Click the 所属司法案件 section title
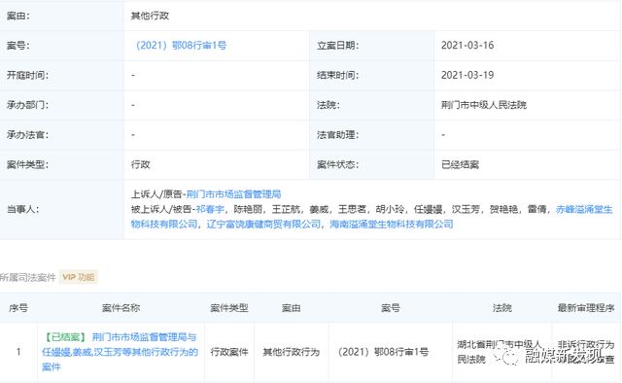The width and height of the screenshot is (622, 383). click(28, 277)
